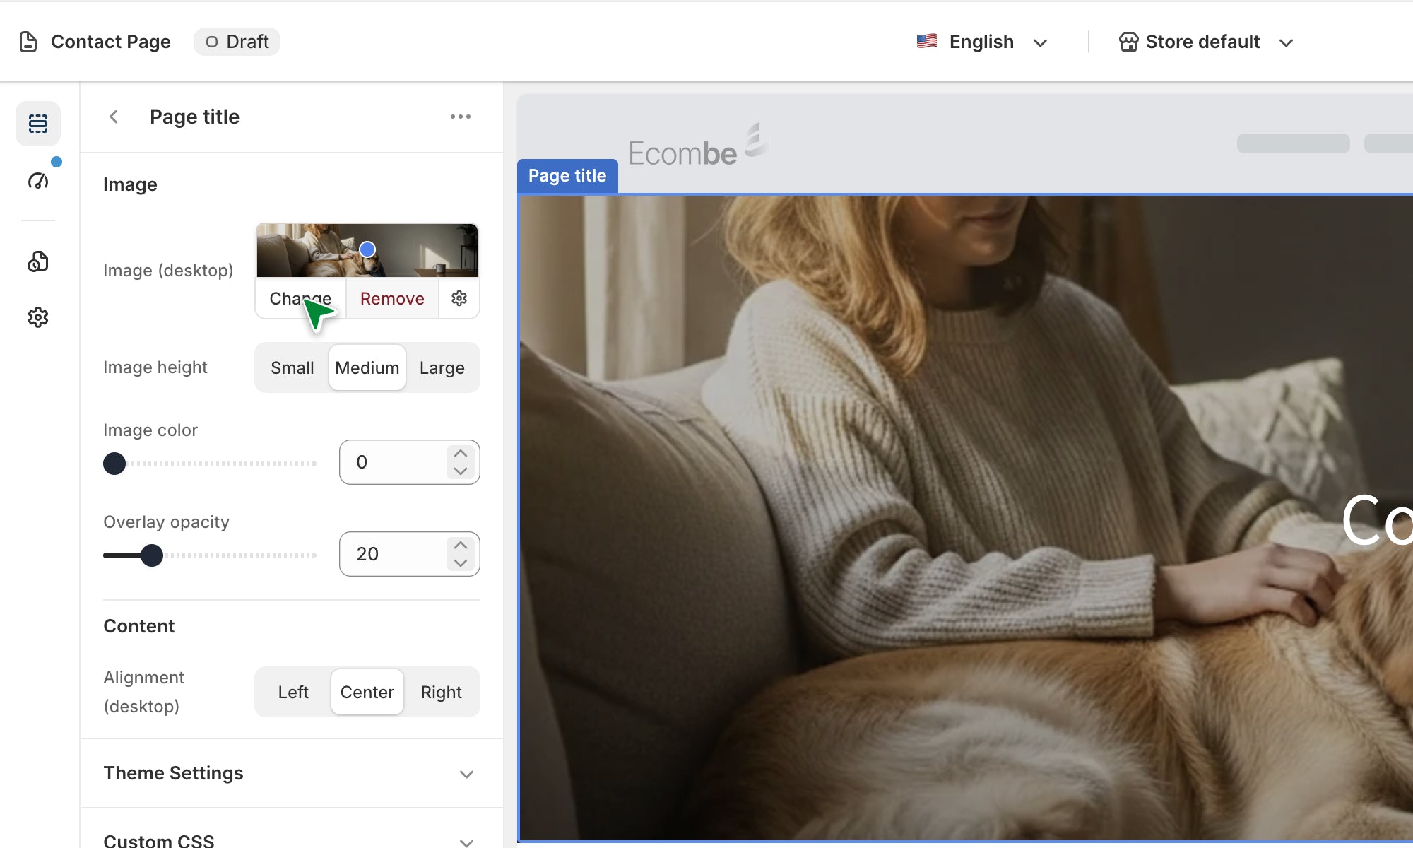Open the apps/add-ons sidebar icon

click(38, 261)
